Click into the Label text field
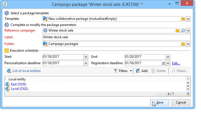The height and width of the screenshot is (113, 201). (116, 37)
